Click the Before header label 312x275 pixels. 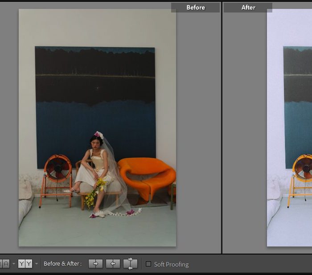tap(196, 8)
